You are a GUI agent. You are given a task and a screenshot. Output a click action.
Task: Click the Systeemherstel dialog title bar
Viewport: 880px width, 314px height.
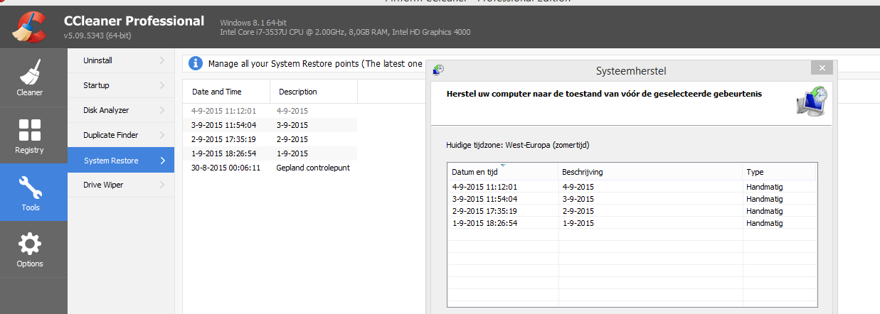630,70
